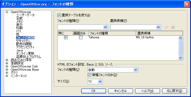
Task: Click the 元に戻す button
Action: click(174, 91)
